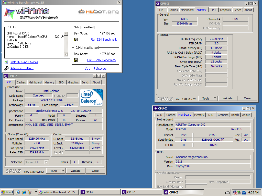
Task: Click the Submit Scores link
Action: pyautogui.click(x=95, y=68)
